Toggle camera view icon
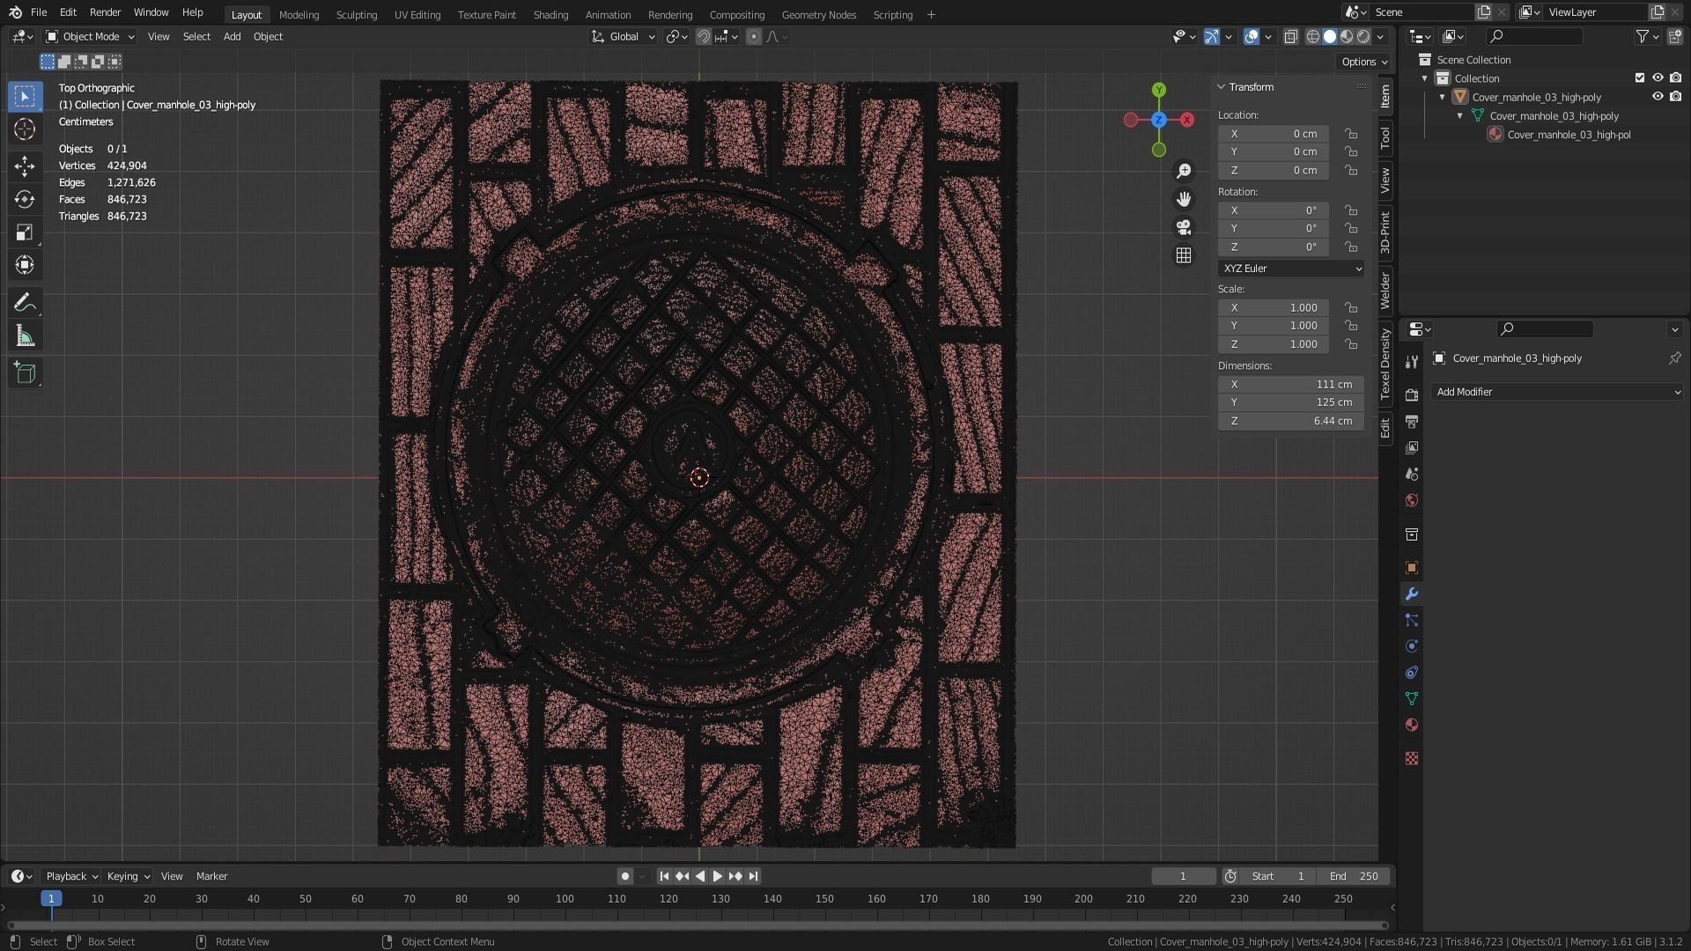The width and height of the screenshot is (1691, 951). click(1184, 227)
